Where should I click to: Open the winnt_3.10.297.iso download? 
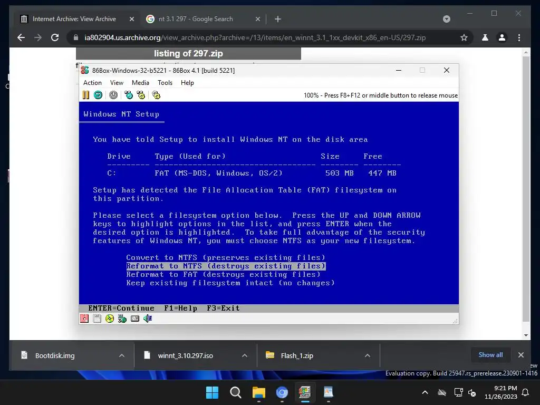[185, 356]
